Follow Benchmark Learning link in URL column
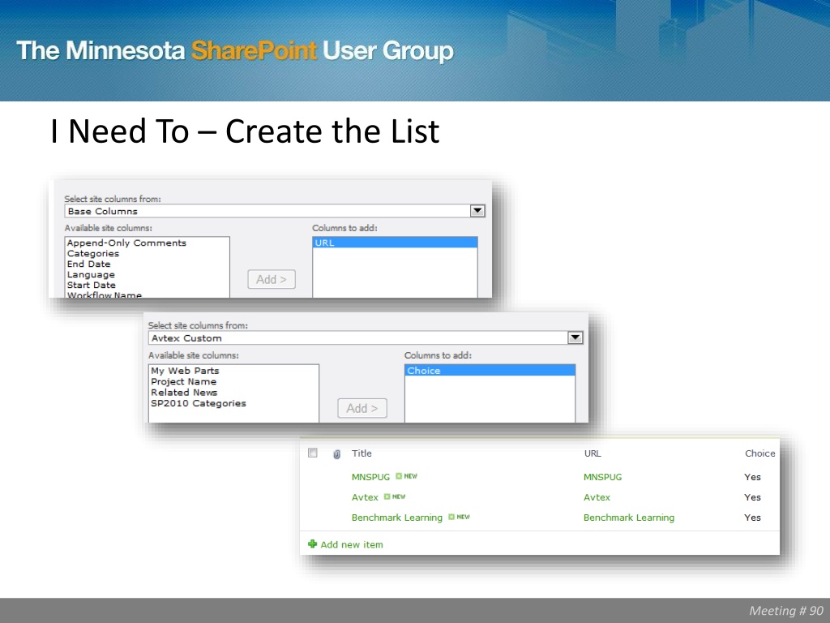The image size is (830, 623). coord(629,518)
